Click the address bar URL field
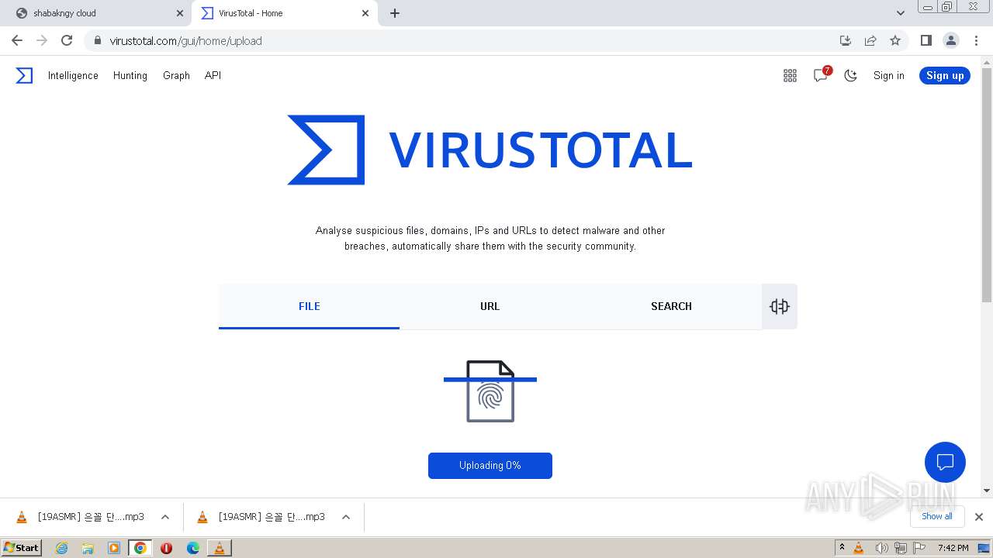Image resolution: width=993 pixels, height=558 pixels. pyautogui.click(x=465, y=40)
